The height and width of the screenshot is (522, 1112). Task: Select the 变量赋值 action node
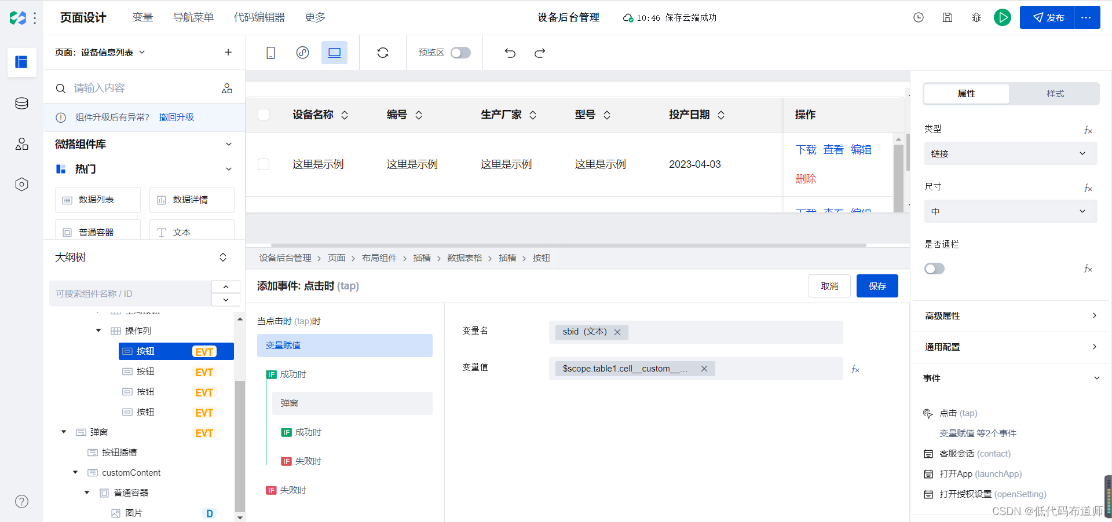pyautogui.click(x=345, y=345)
